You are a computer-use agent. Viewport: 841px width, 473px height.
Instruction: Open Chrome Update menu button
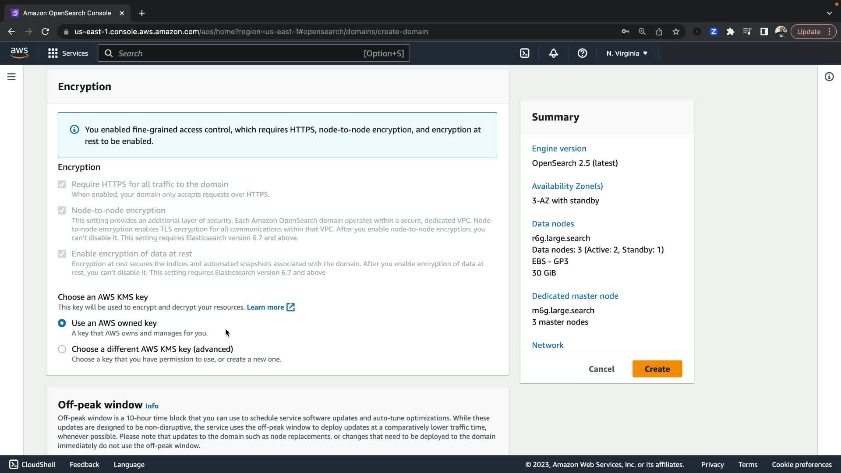coord(813,32)
